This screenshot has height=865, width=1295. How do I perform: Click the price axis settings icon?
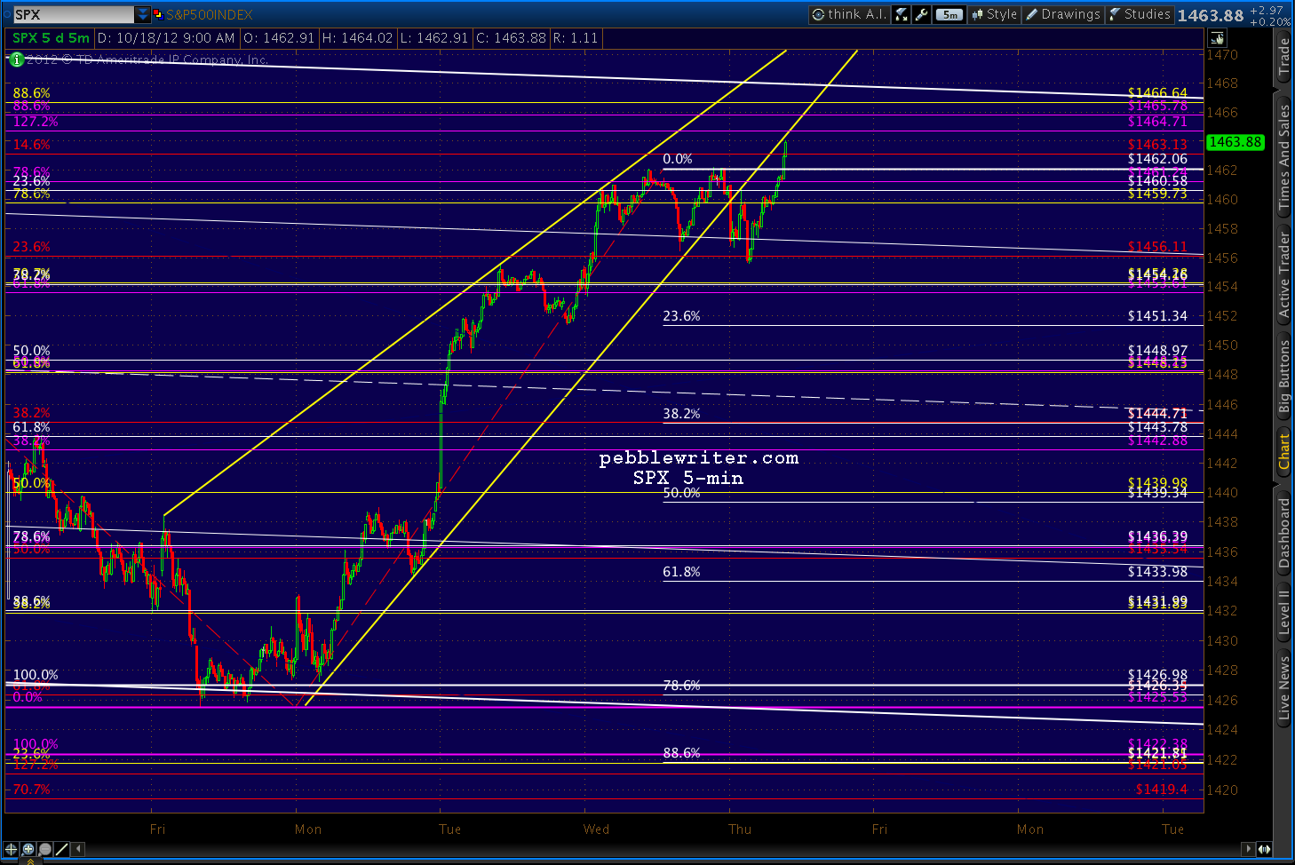(x=1216, y=38)
